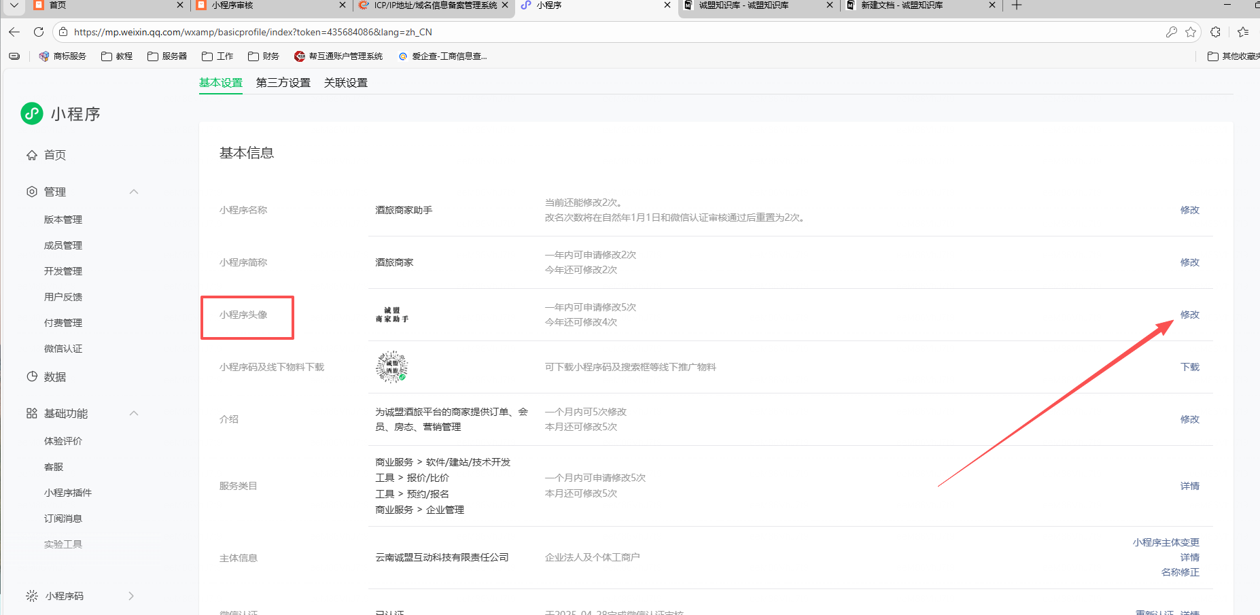Open the 首页 home icon in sidebar

click(32, 155)
